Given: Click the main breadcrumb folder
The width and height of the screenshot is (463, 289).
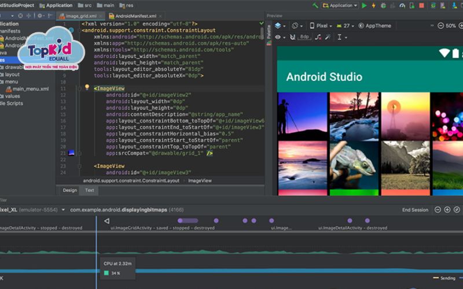Looking at the screenshot, I should click(105, 5).
